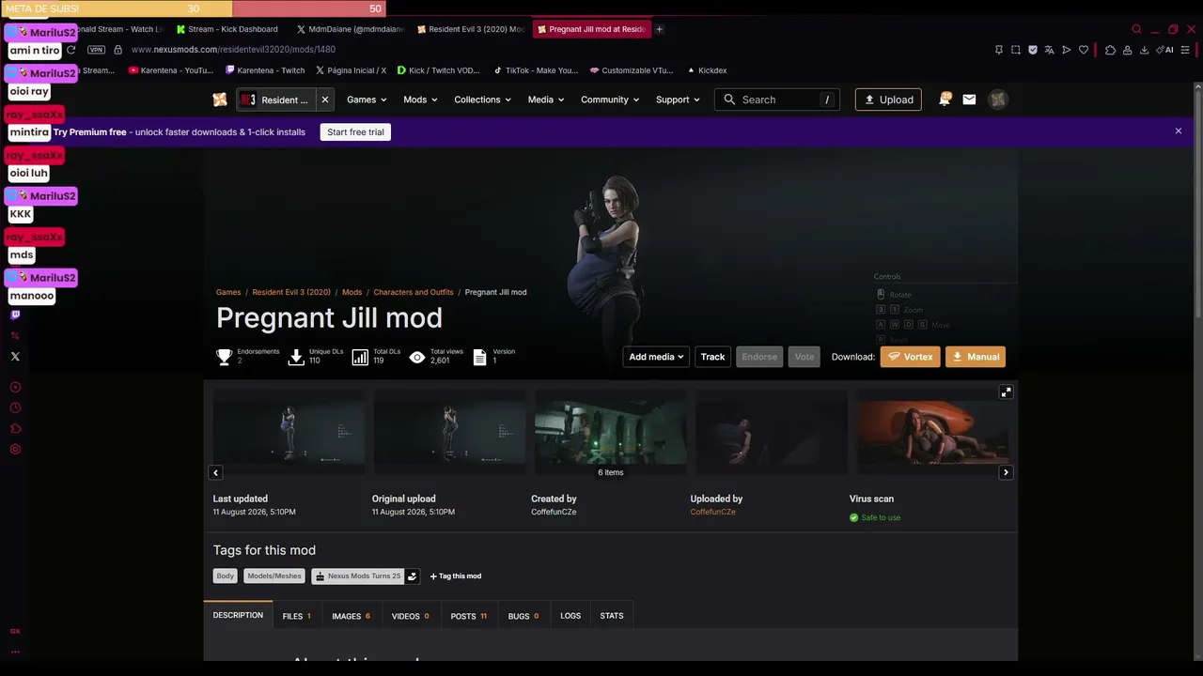
Task: Select the Body tag
Action: point(225,576)
